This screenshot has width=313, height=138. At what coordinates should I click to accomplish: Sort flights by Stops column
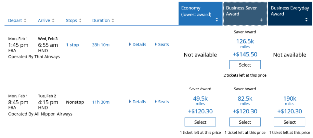coord(74,21)
